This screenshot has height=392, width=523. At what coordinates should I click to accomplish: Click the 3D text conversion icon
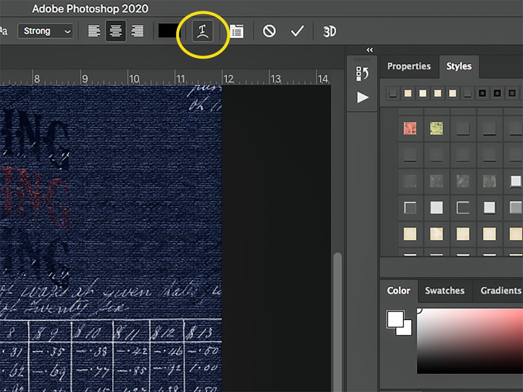(x=329, y=32)
